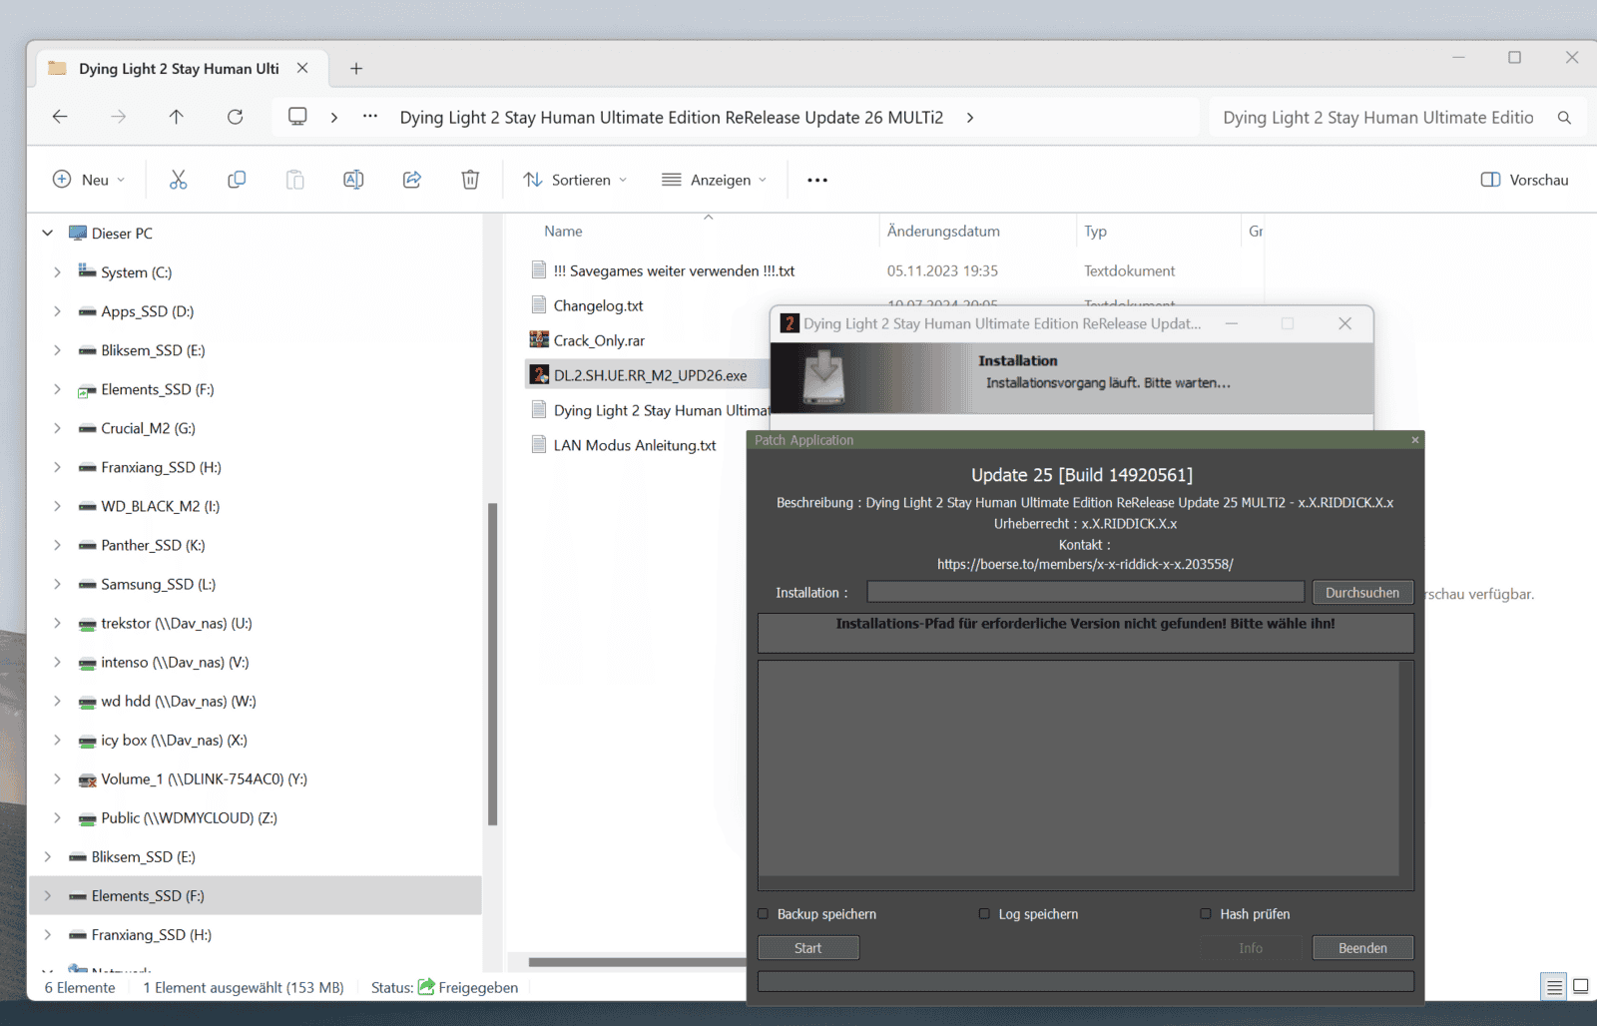Click the monitor icon in address bar
Screen dimensions: 1597x1026
click(297, 117)
